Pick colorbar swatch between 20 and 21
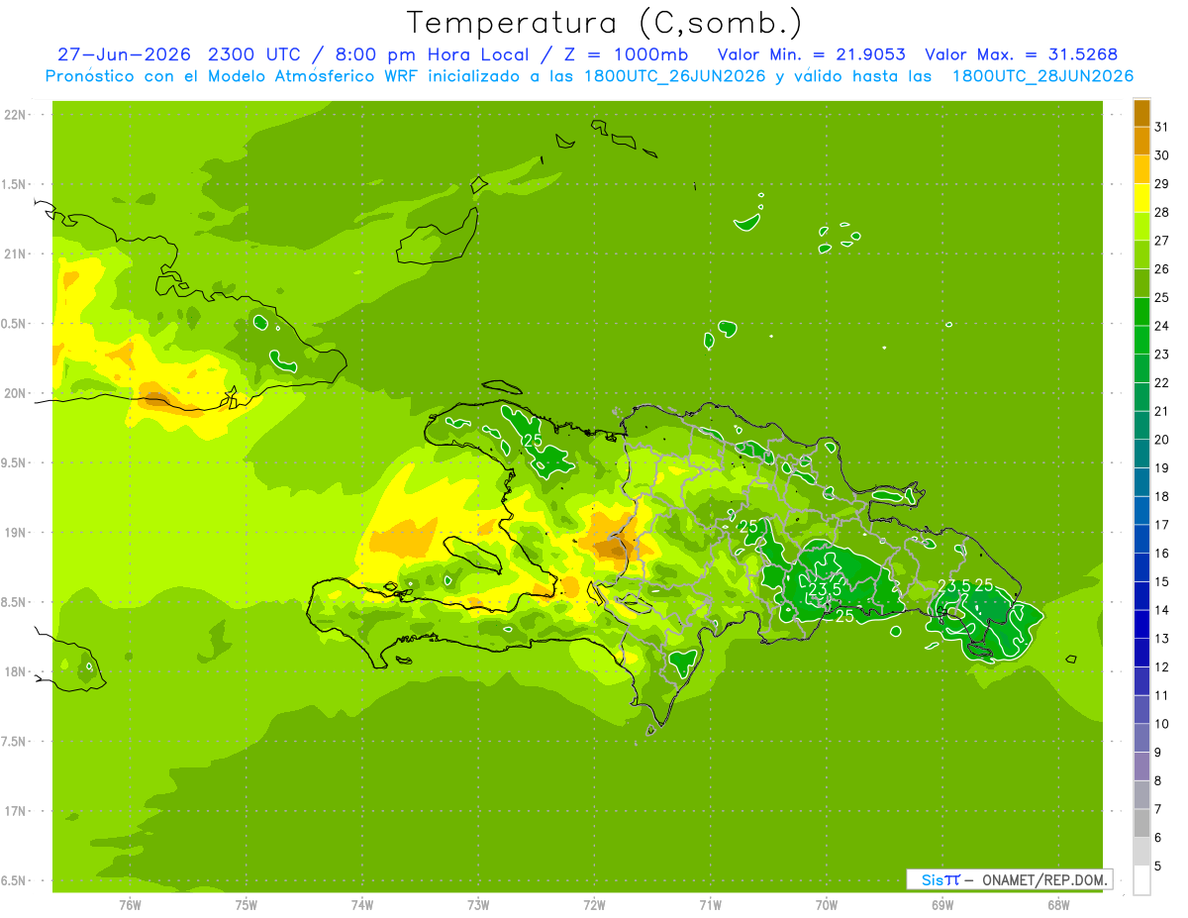The height and width of the screenshot is (918, 1188). pyautogui.click(x=1141, y=426)
